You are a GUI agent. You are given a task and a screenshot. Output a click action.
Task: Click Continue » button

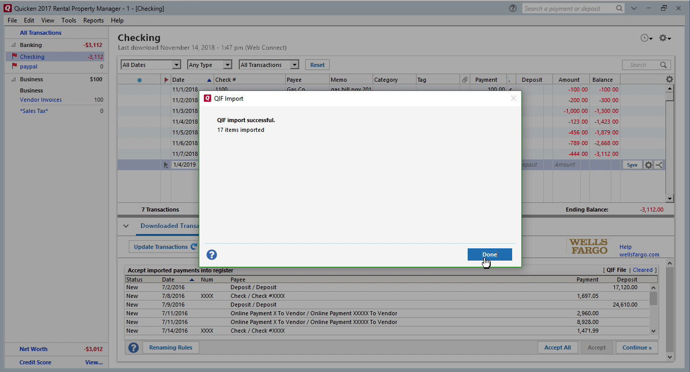coord(637,347)
